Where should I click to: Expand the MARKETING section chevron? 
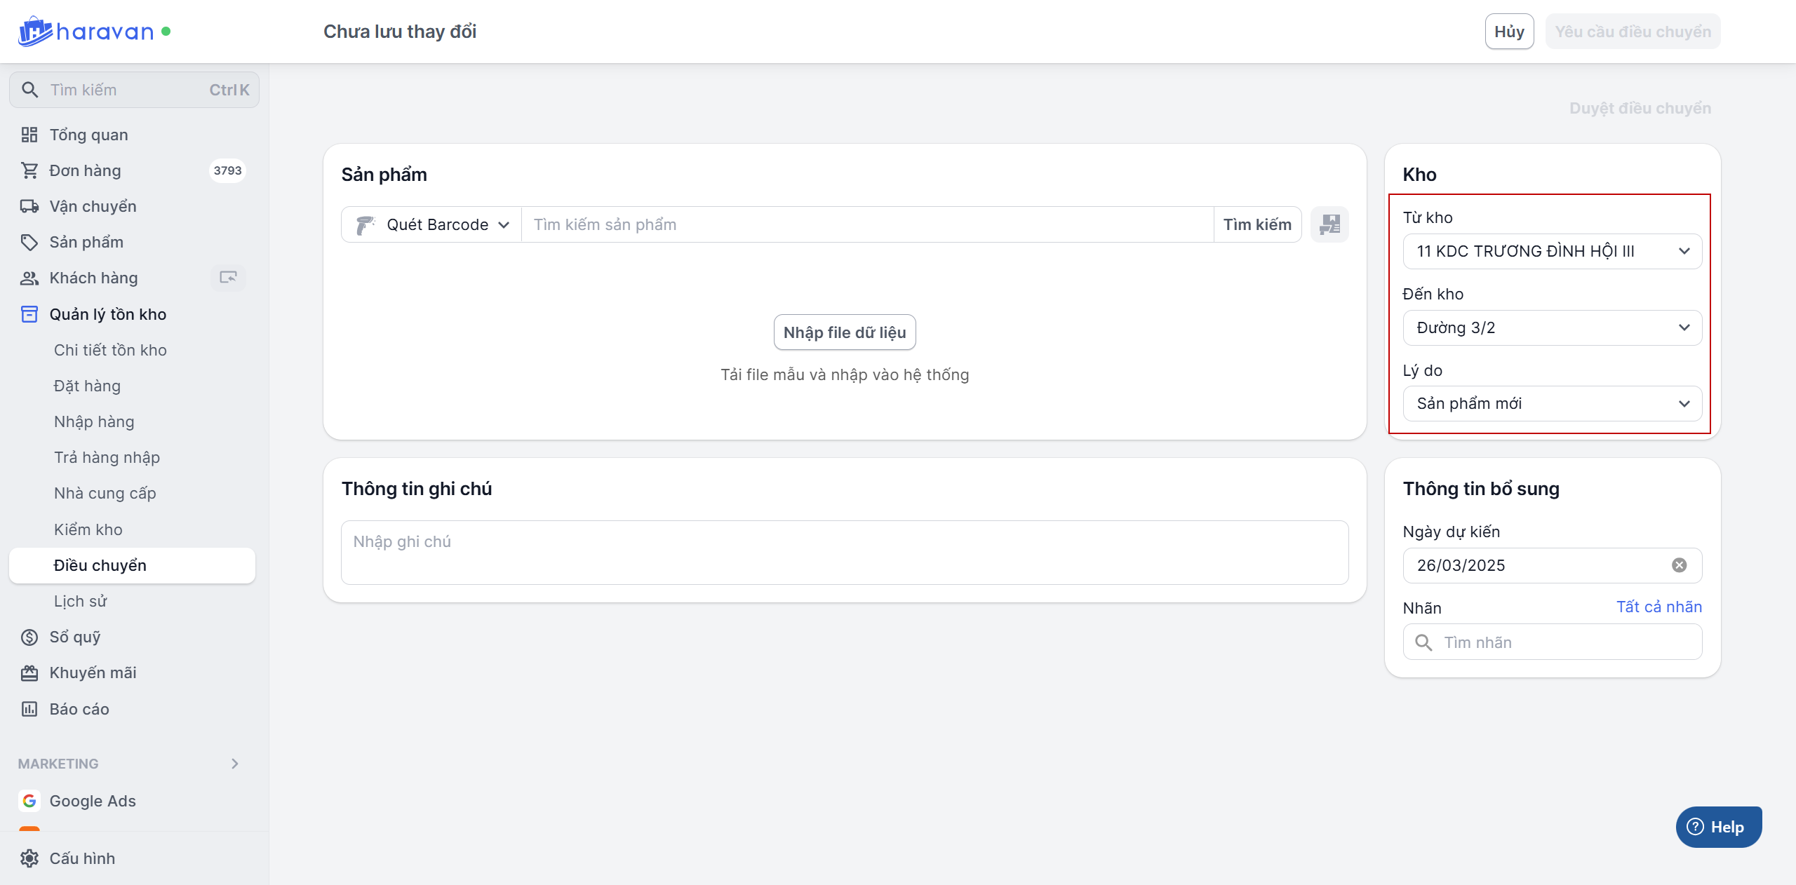click(235, 764)
